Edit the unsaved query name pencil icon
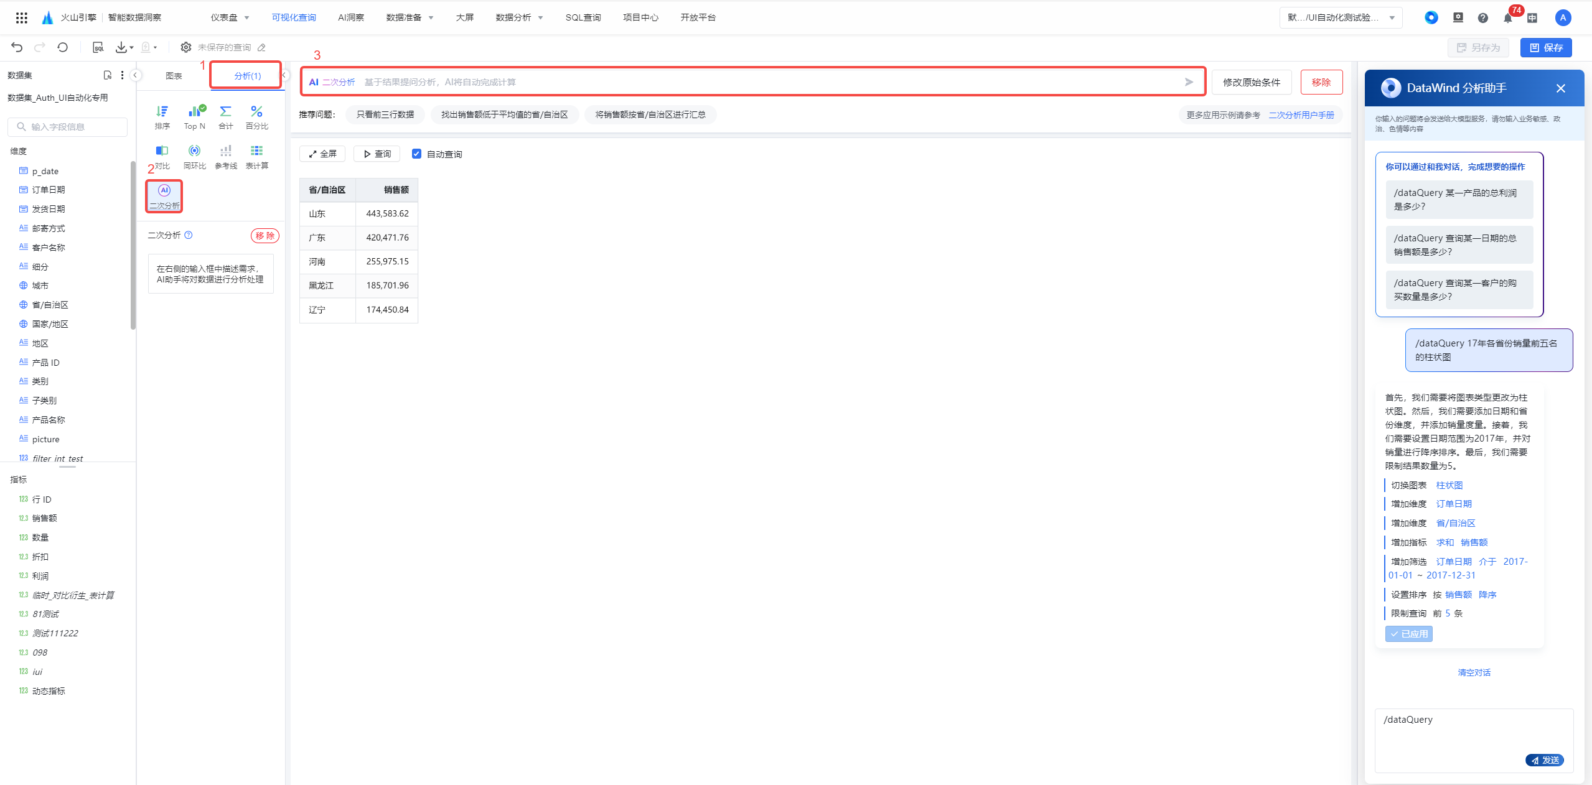 click(x=262, y=47)
